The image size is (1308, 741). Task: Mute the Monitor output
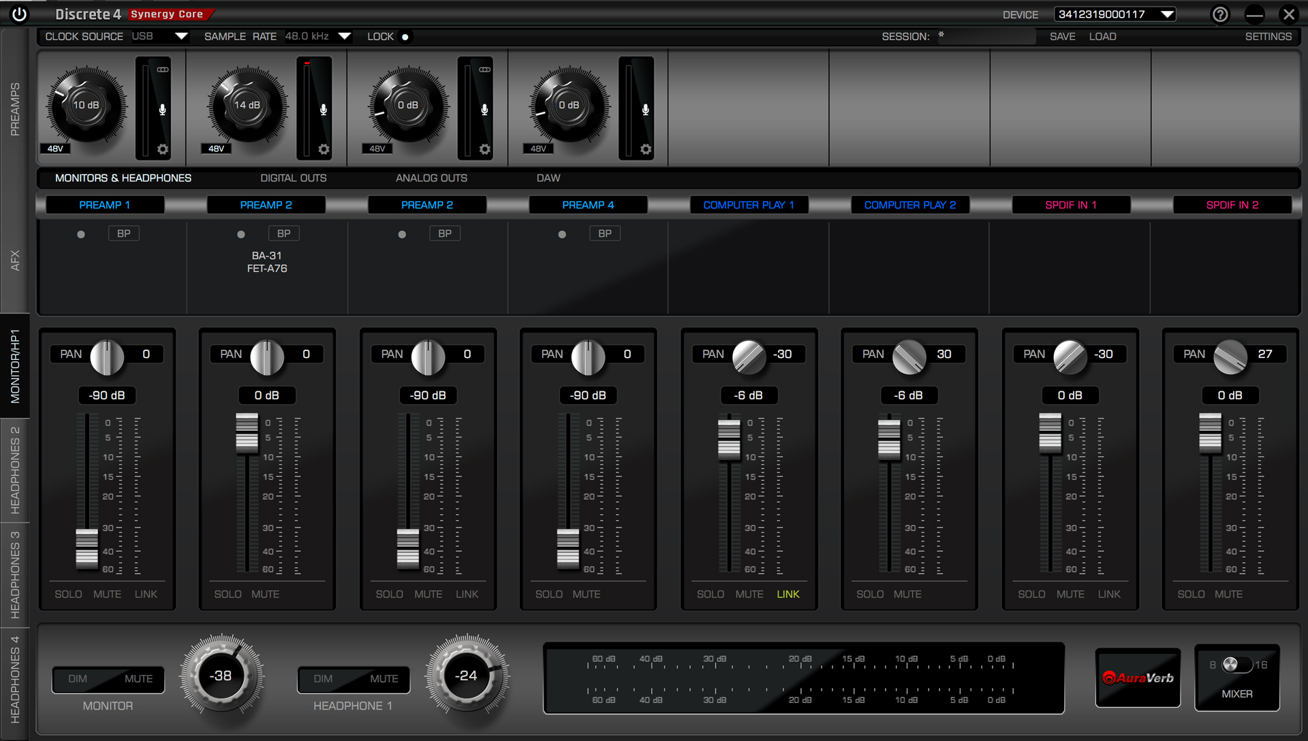139,679
